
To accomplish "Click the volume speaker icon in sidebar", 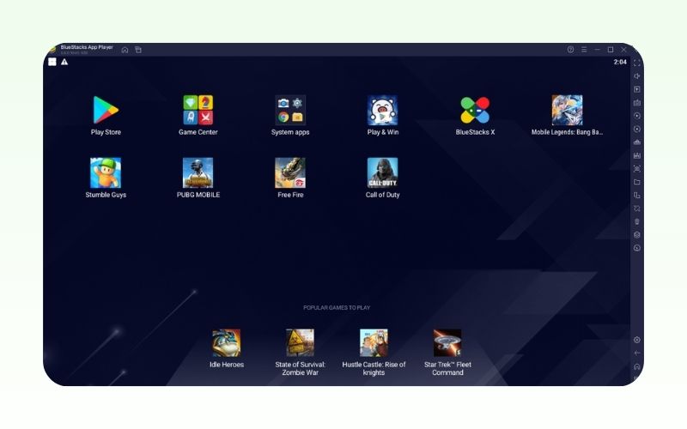I will [637, 76].
